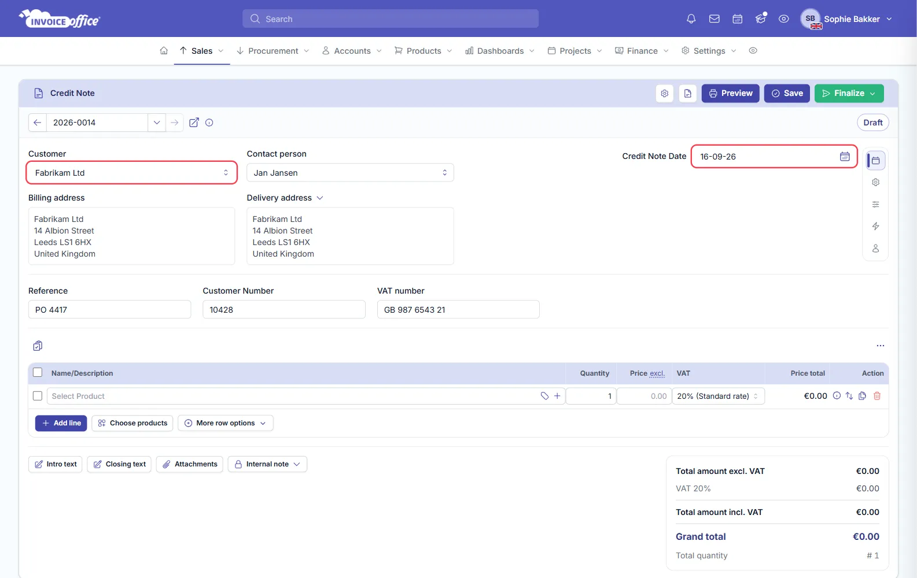The width and height of the screenshot is (917, 578).
Task: Open the Accounts menu
Action: (x=352, y=51)
